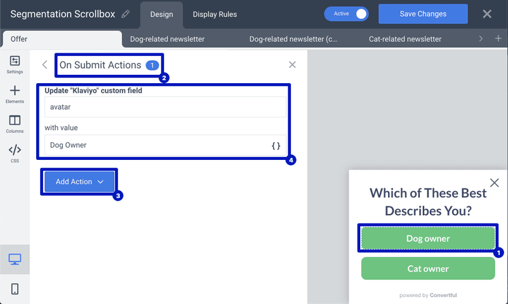Close the editor with the X icon
The height and width of the screenshot is (304, 508).
[x=487, y=14]
